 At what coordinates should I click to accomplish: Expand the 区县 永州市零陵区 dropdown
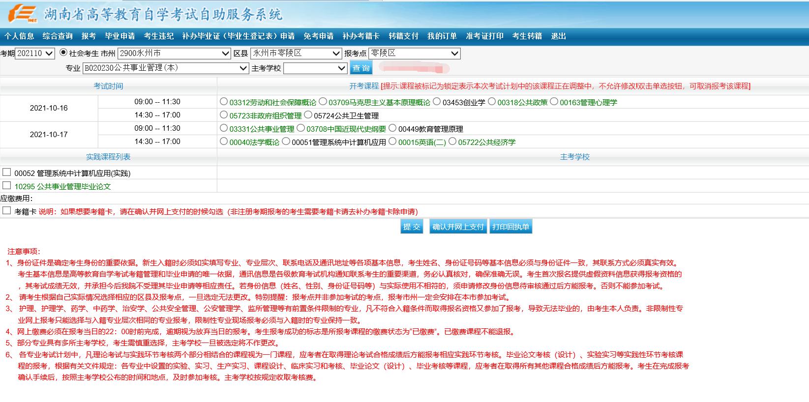coord(296,53)
